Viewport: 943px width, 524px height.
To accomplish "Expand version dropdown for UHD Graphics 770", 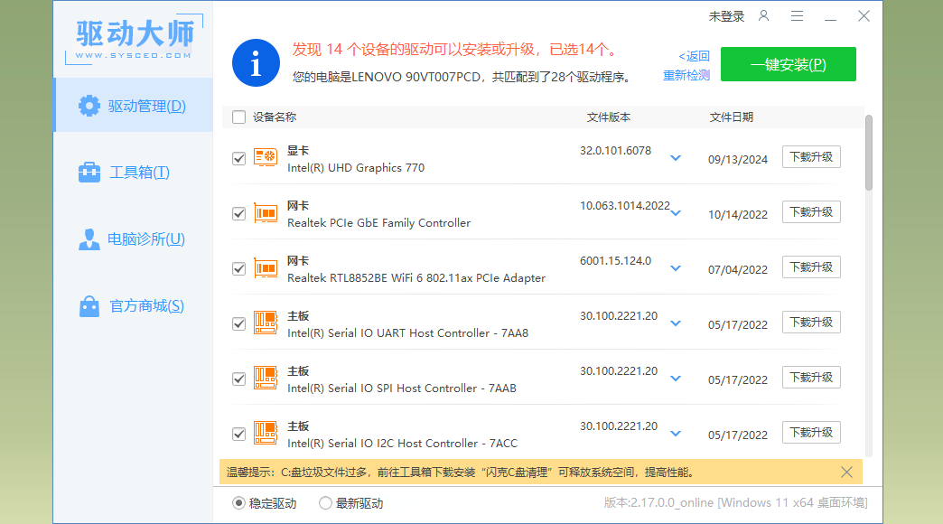I will pyautogui.click(x=676, y=158).
